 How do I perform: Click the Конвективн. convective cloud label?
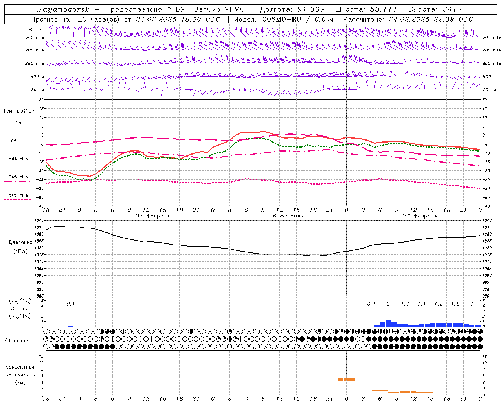pos(20,367)
